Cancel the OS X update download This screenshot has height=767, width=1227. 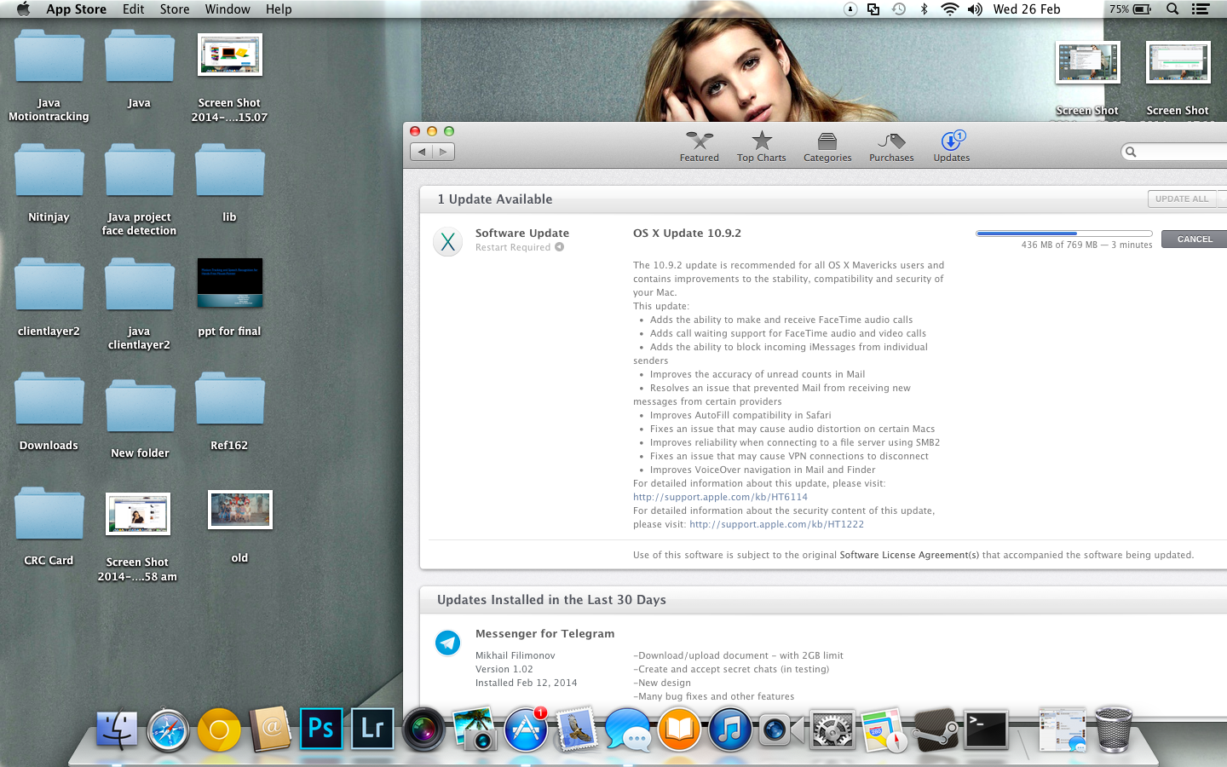(x=1195, y=239)
